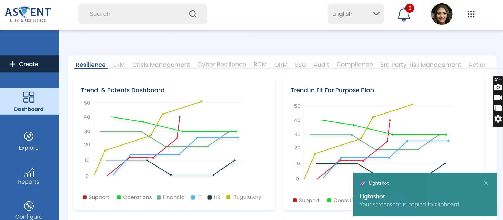Expand the English language dropdown

[x=355, y=14]
